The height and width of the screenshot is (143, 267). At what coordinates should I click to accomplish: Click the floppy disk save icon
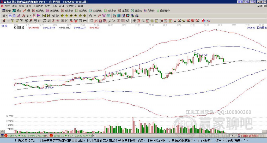click(128, 16)
